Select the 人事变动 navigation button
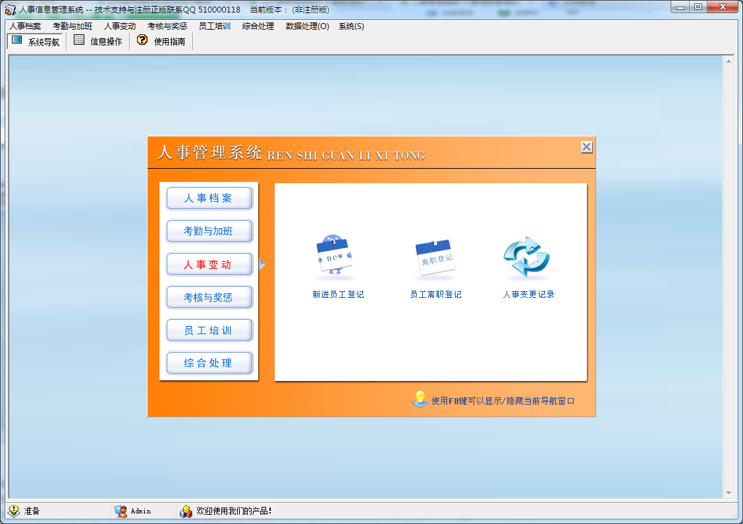This screenshot has width=743, height=524. [209, 264]
